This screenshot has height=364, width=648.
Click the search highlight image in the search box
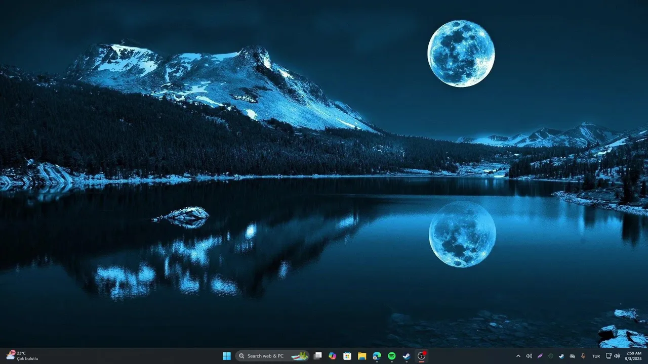[x=300, y=356]
